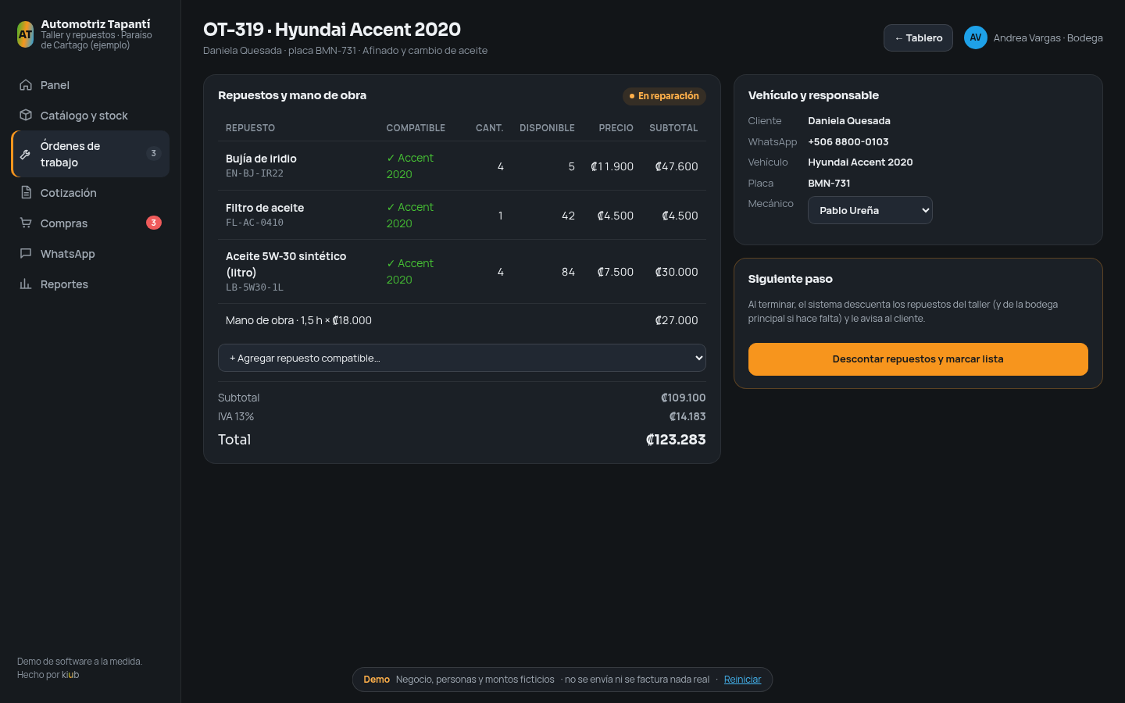Click the red Compras notification badge
Screen dimensions: 1125x703
(x=154, y=223)
